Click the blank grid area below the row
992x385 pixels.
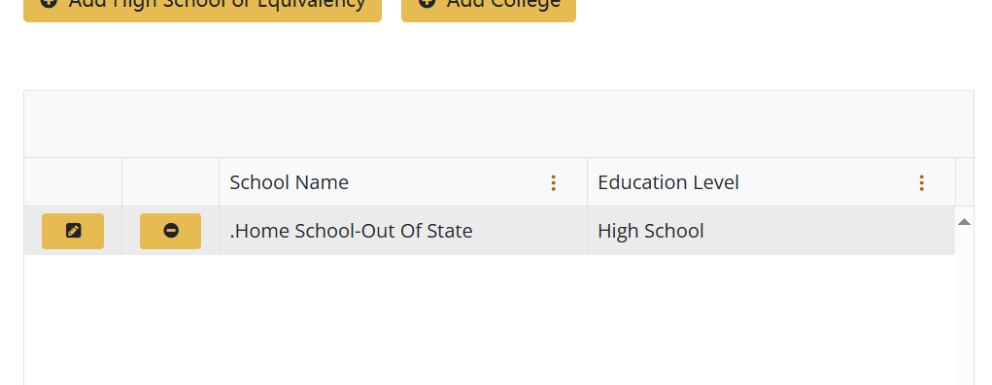(x=490, y=320)
